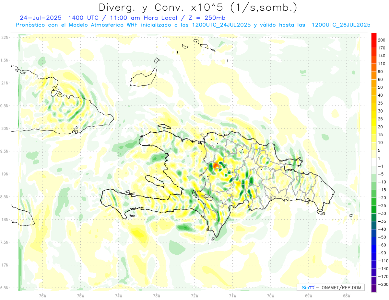Click the '76W' longitude label
The width and height of the screenshot is (389, 300).
click(42, 295)
